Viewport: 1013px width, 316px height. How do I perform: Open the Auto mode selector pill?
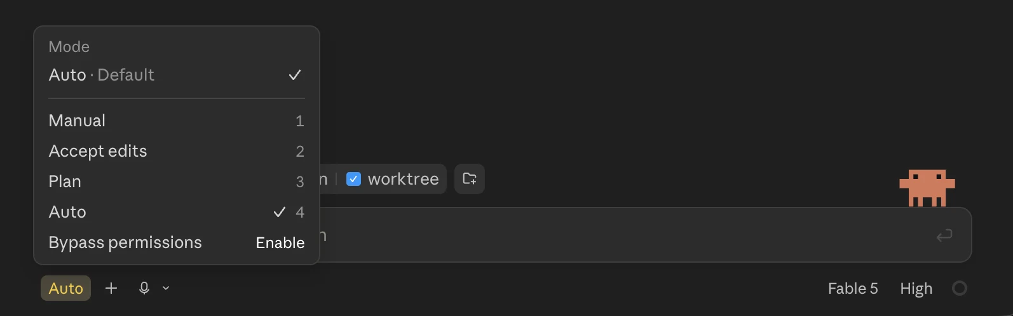click(x=66, y=288)
